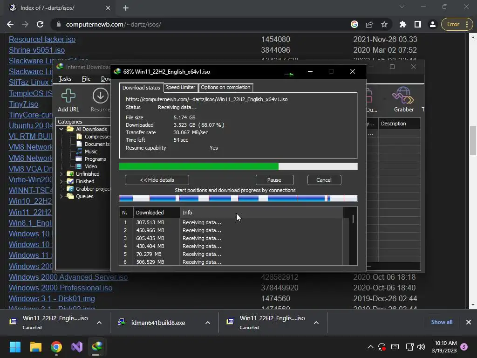The width and height of the screenshot is (477, 358).
Task: Click the Add URL icon in IDM
Action: (x=68, y=96)
